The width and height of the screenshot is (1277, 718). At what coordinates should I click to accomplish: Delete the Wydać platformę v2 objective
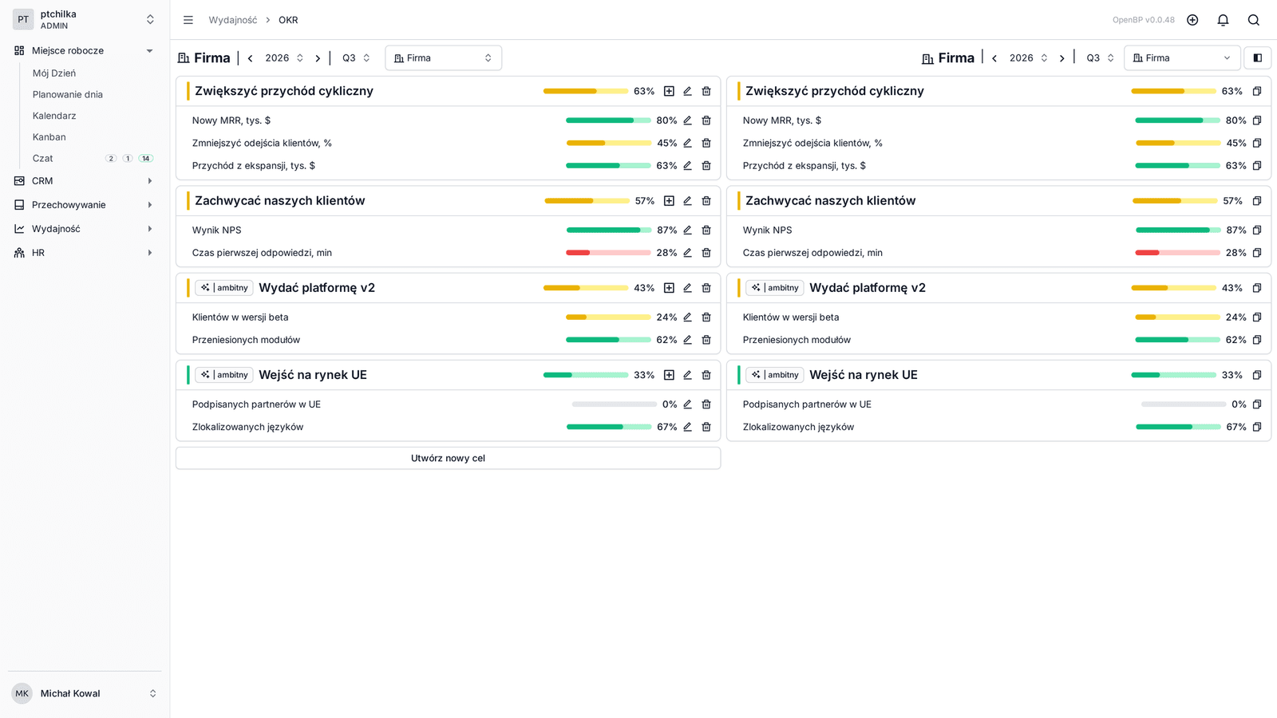pyautogui.click(x=706, y=288)
